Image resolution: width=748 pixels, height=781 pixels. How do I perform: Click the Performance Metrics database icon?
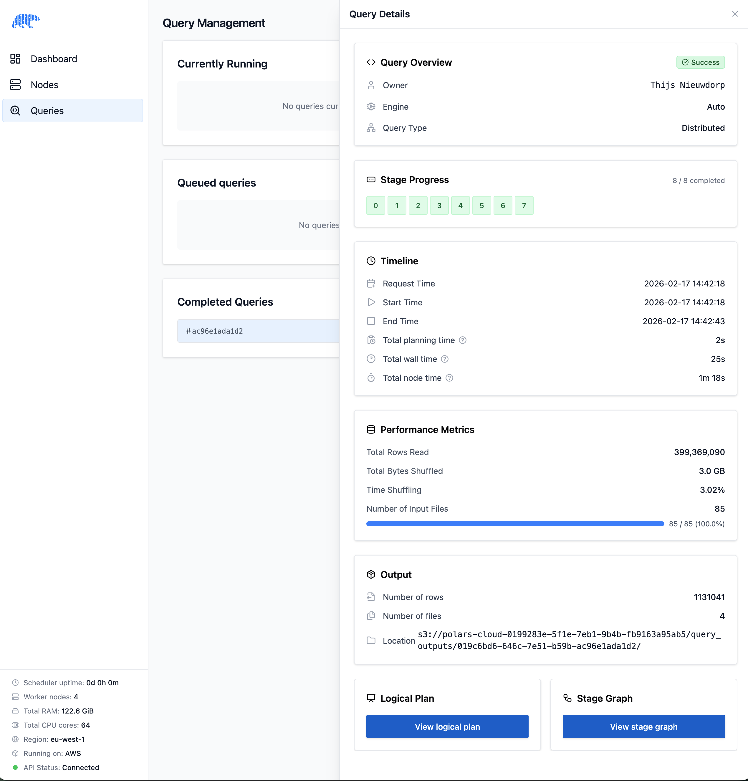coord(371,429)
